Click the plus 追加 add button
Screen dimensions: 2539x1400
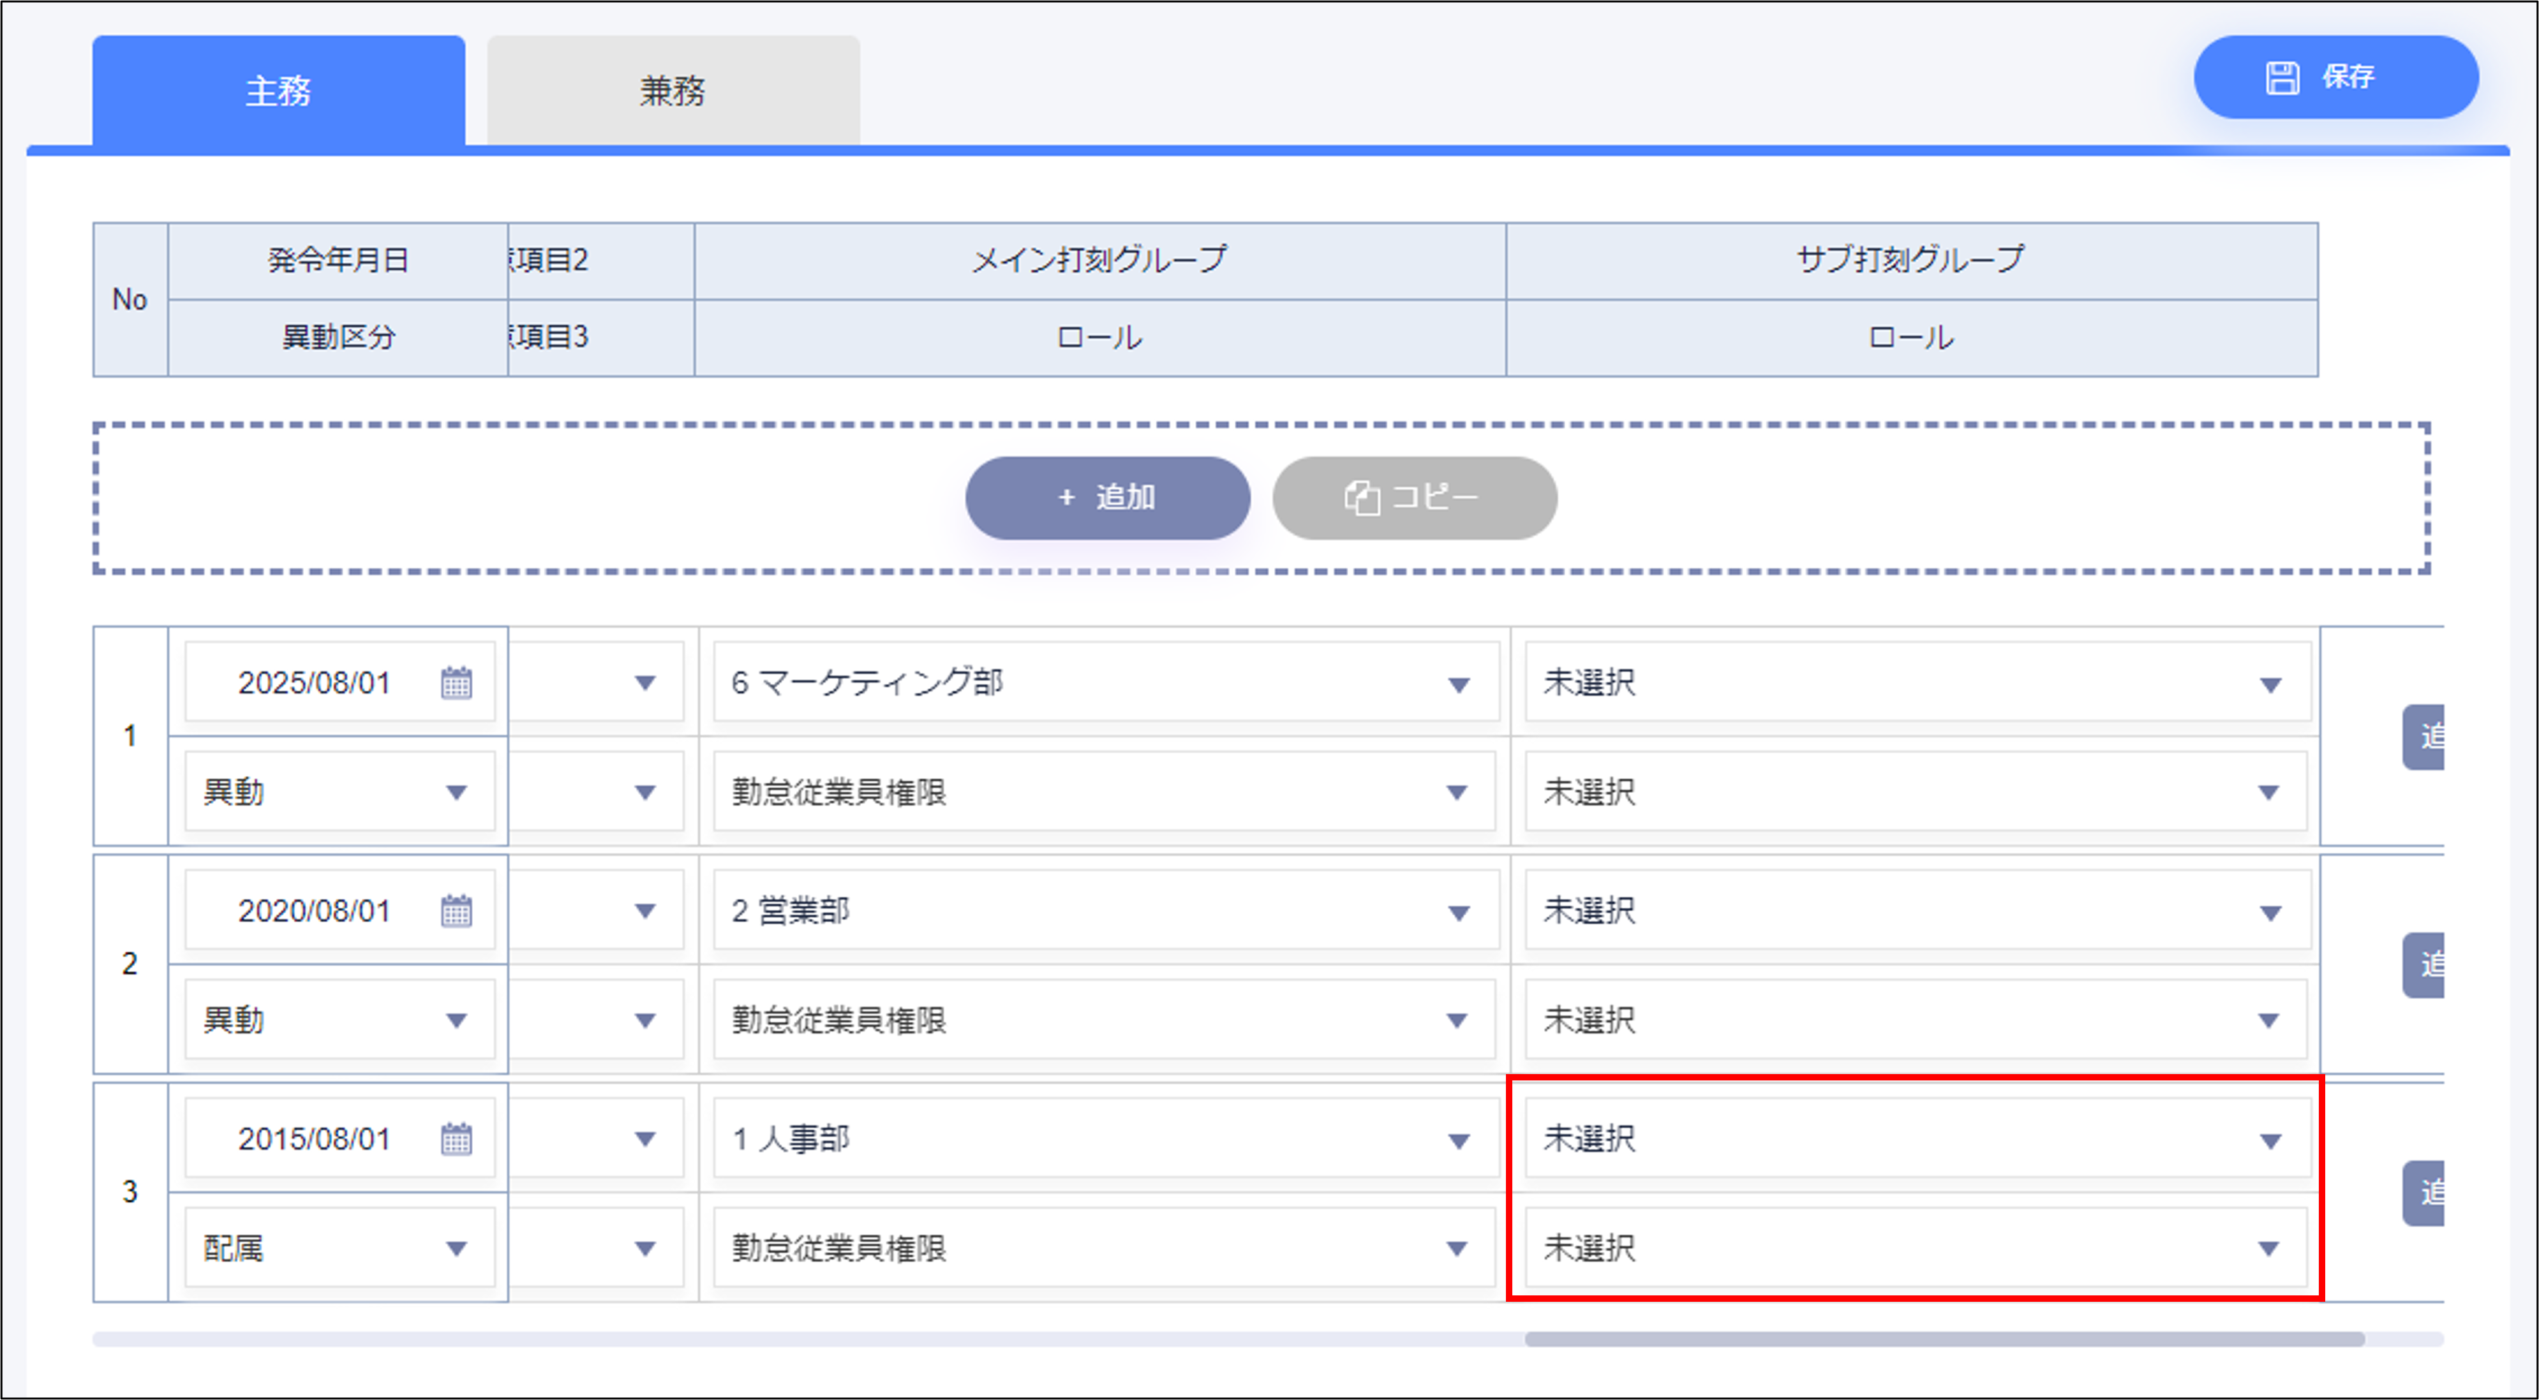(x=1107, y=497)
